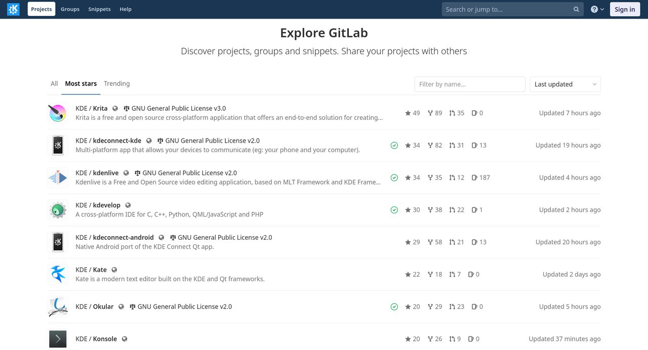648x350 pixels.
Task: Open the KDE / Konsole project
Action: 96,339
